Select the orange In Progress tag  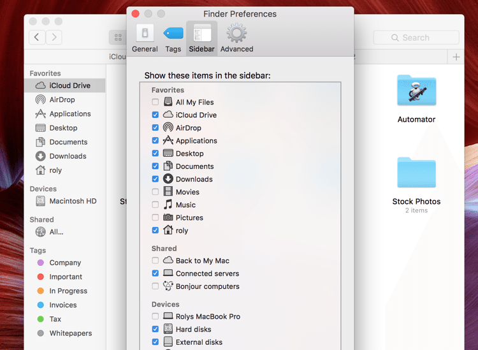tap(64, 291)
